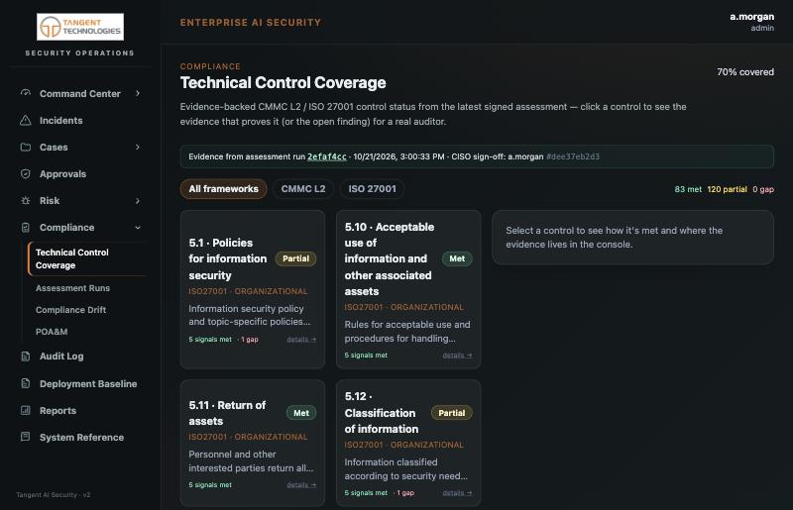The image size is (793, 510).
Task: Click the Tangent Technologies logo
Action: click(80, 27)
